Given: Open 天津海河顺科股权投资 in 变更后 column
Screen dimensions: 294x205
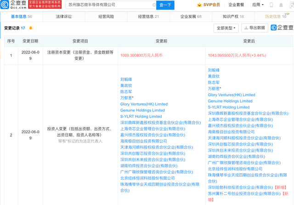Looking at the screenshot, I should pyautogui.click(x=244, y=138).
